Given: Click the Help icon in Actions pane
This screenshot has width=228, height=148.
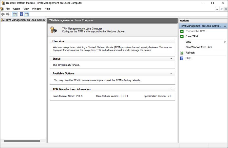Looking at the screenshot, I should [182, 58].
